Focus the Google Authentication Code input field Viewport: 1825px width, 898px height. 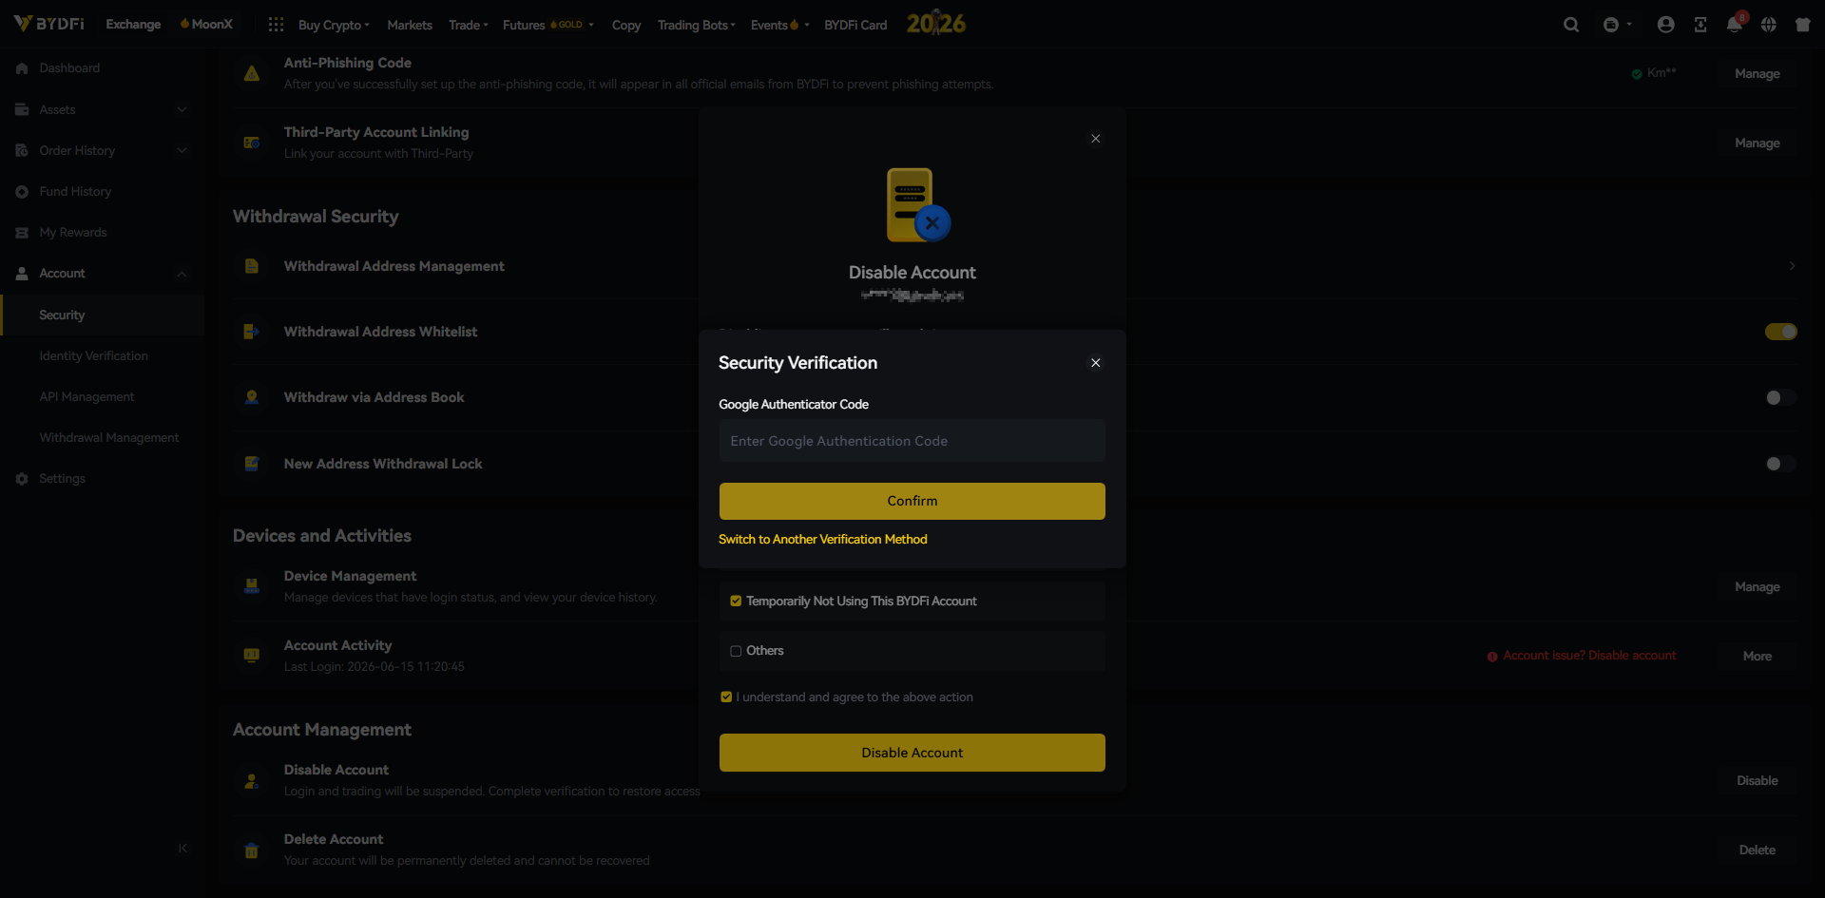tap(912, 441)
